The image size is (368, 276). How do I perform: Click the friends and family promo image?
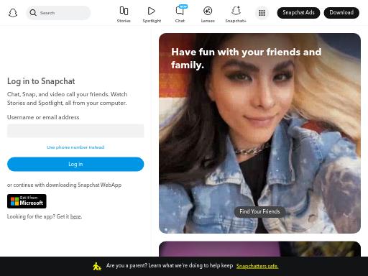pyautogui.click(x=259, y=133)
